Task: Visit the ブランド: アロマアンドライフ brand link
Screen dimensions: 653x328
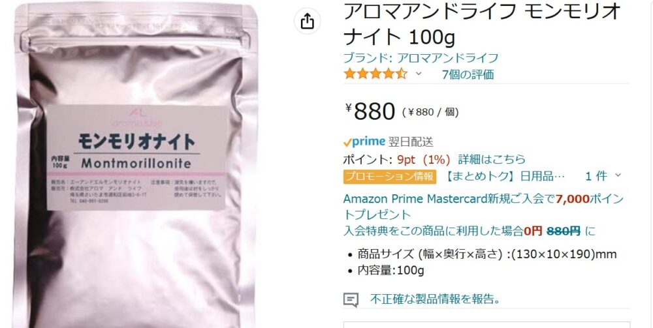Action: click(x=421, y=58)
